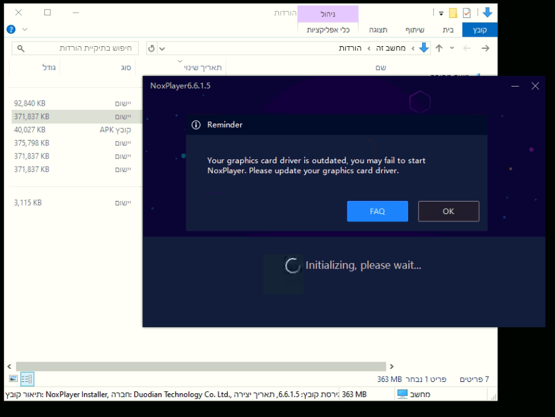Navigate back with the right-pointing arrow

click(486, 48)
